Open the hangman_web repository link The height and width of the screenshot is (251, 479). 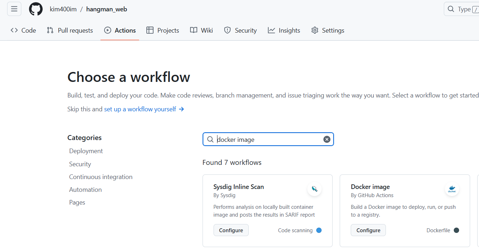107,9
